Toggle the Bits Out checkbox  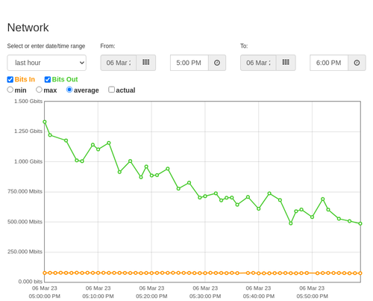tap(48, 79)
